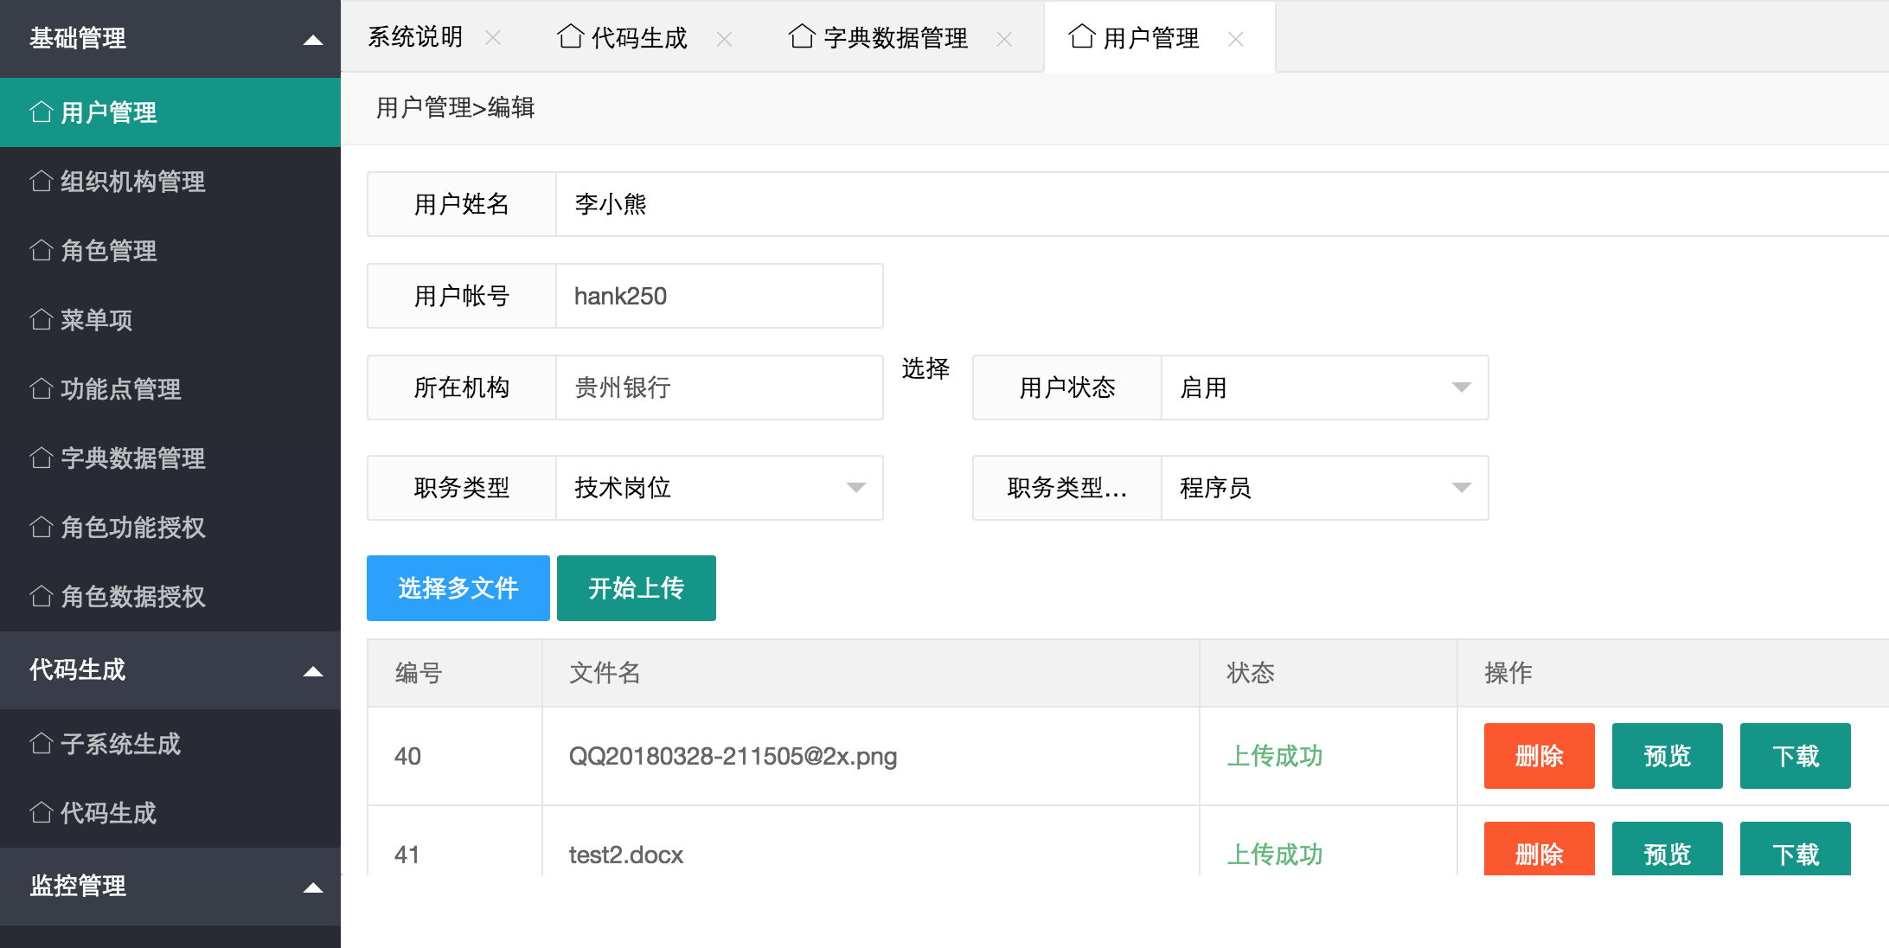Click the home icon beside 角色数据授权

click(42, 597)
